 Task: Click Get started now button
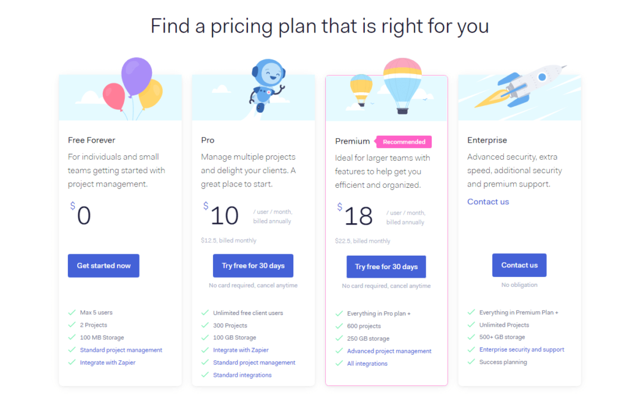click(x=103, y=265)
